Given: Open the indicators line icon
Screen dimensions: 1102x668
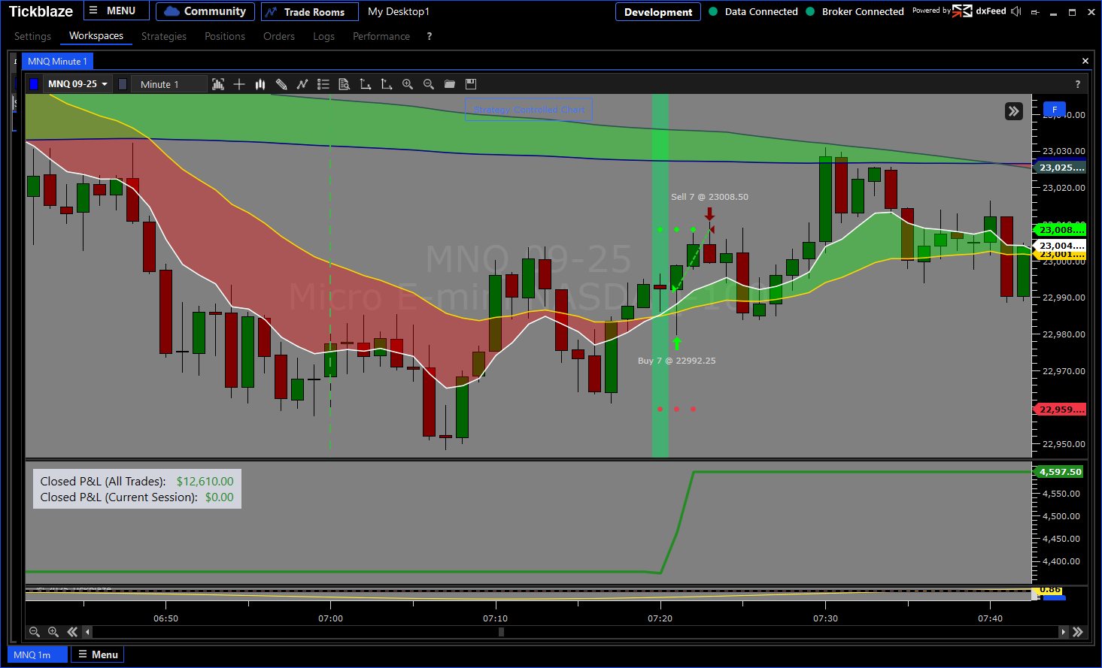Looking at the screenshot, I should [x=302, y=84].
